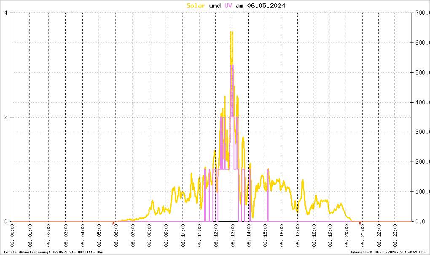Screen dimensions: 430x255
Task: Click the time label '06. 23:00'
Action: pos(395,236)
